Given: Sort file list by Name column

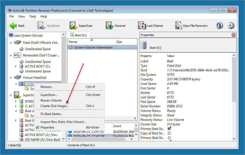Looking at the screenshot, I should tap(92, 42).
